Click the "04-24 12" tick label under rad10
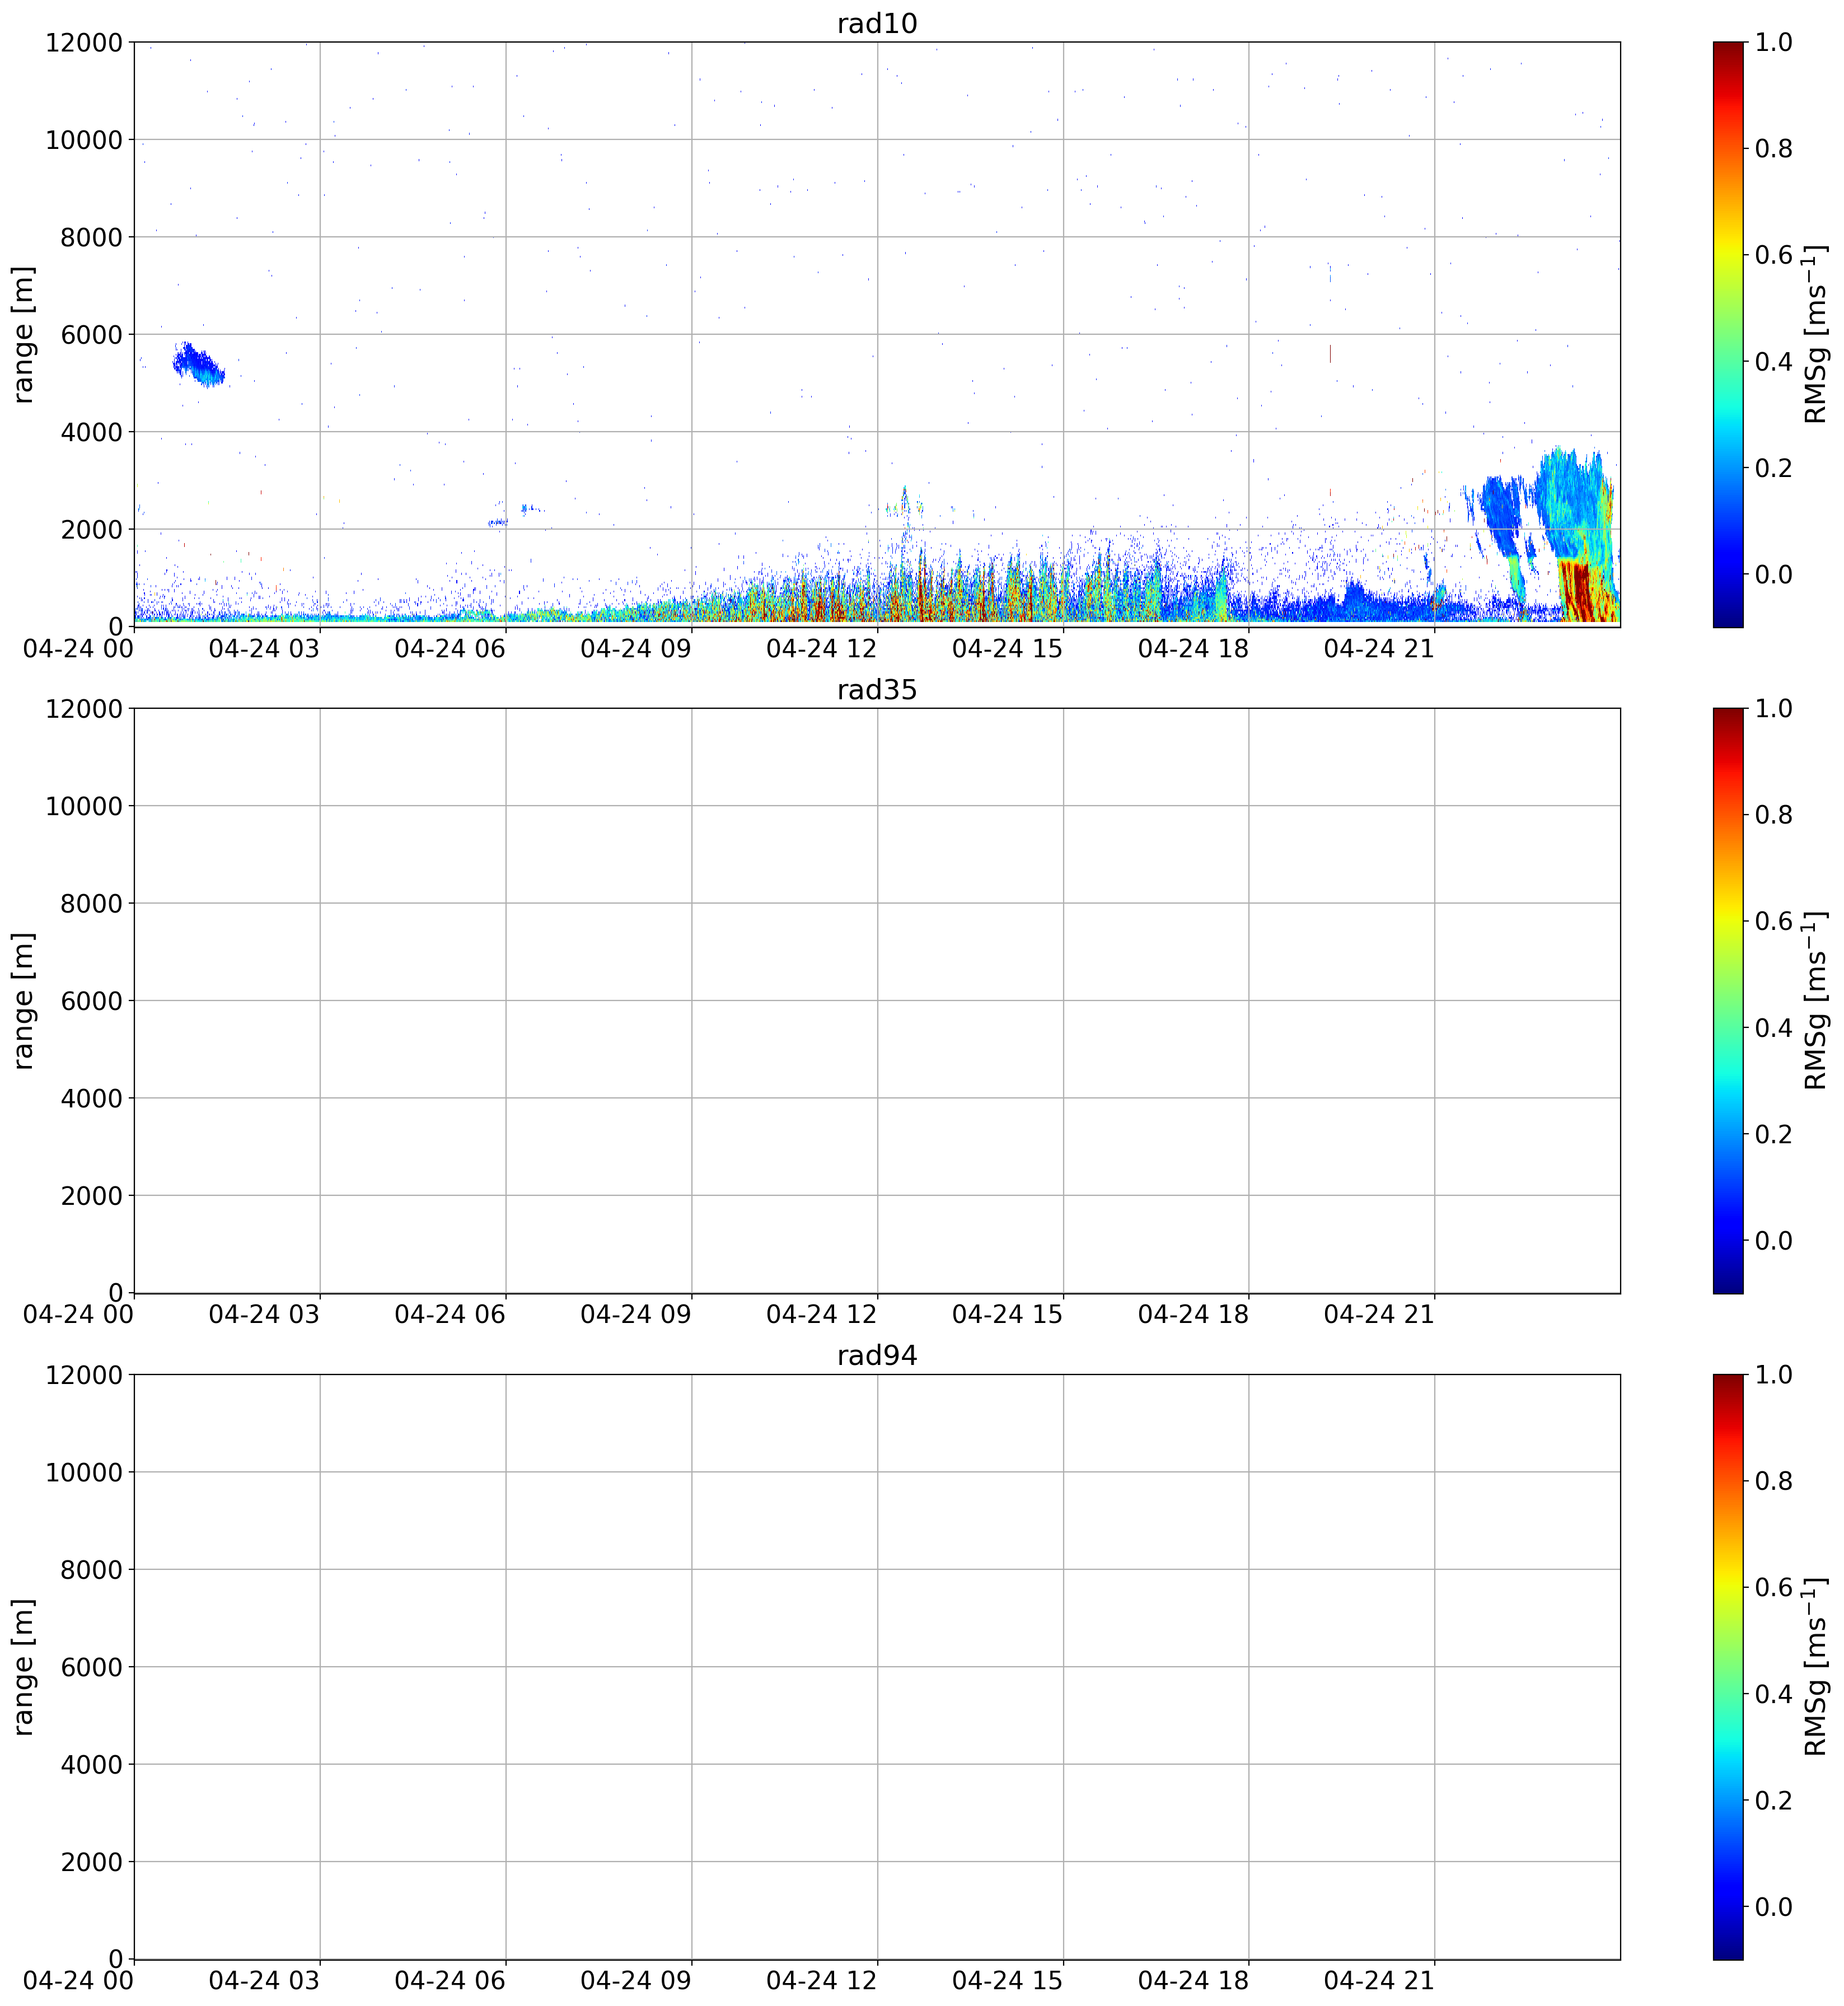Image resolution: width=1844 pixels, height=2006 pixels. click(x=821, y=649)
